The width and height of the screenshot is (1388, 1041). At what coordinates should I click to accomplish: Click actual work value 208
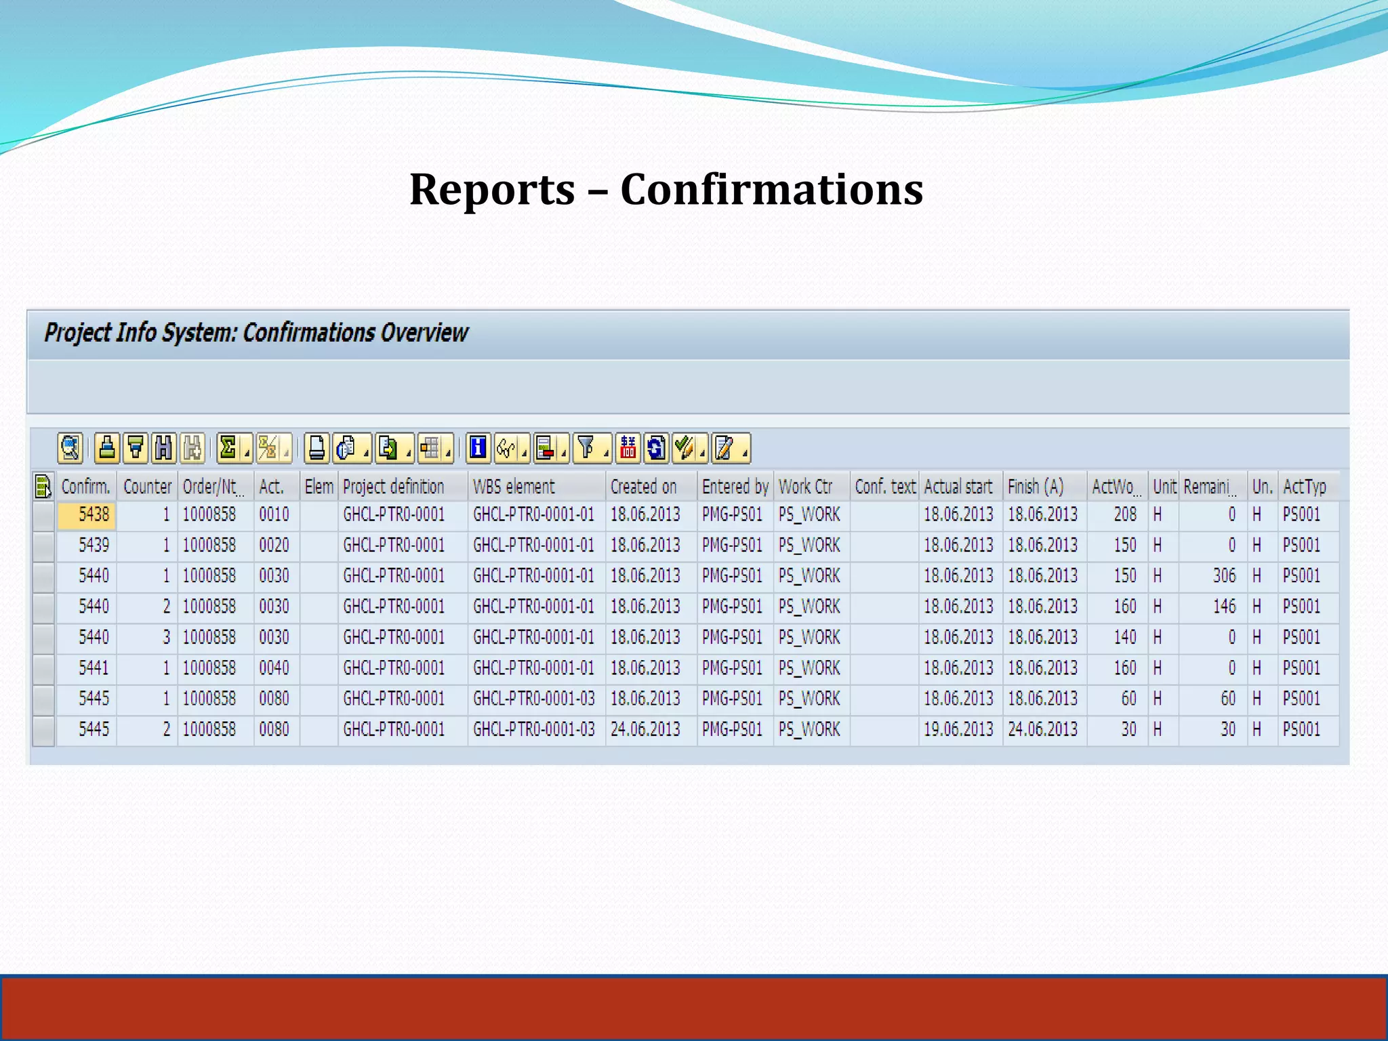tap(1125, 515)
